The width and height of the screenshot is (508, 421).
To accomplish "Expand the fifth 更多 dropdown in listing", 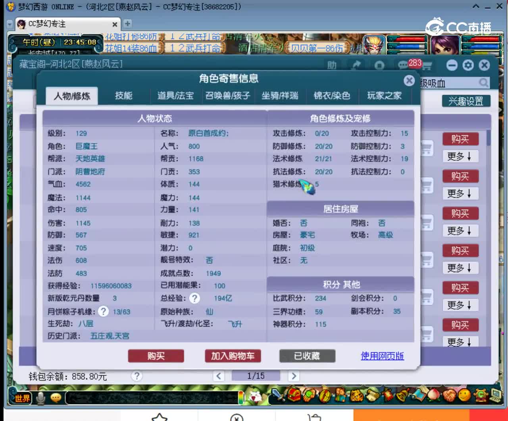I will (460, 305).
